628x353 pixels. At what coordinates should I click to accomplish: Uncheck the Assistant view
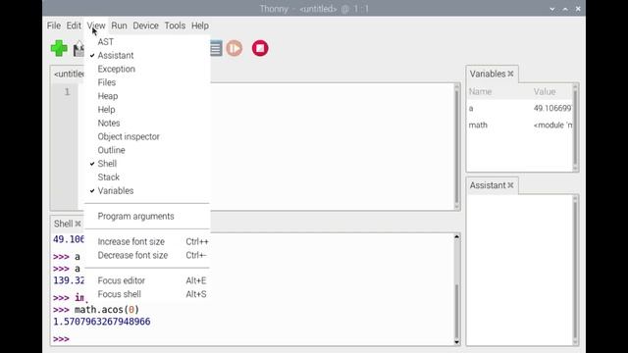(x=116, y=55)
